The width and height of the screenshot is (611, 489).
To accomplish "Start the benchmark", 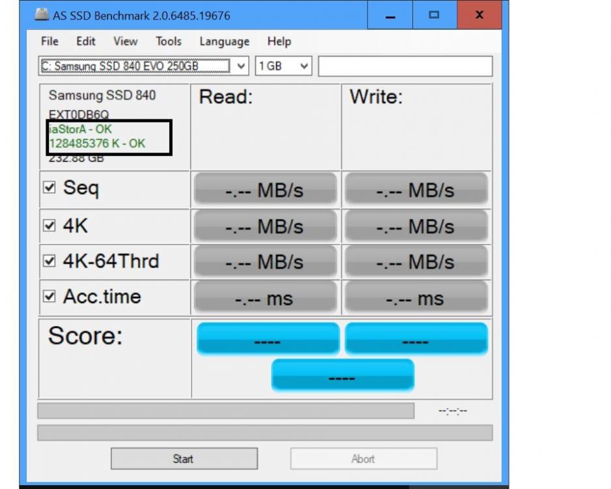I will tap(184, 458).
